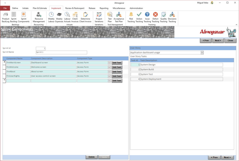Select the frmWelcome row selector

click(x=4, y=67)
